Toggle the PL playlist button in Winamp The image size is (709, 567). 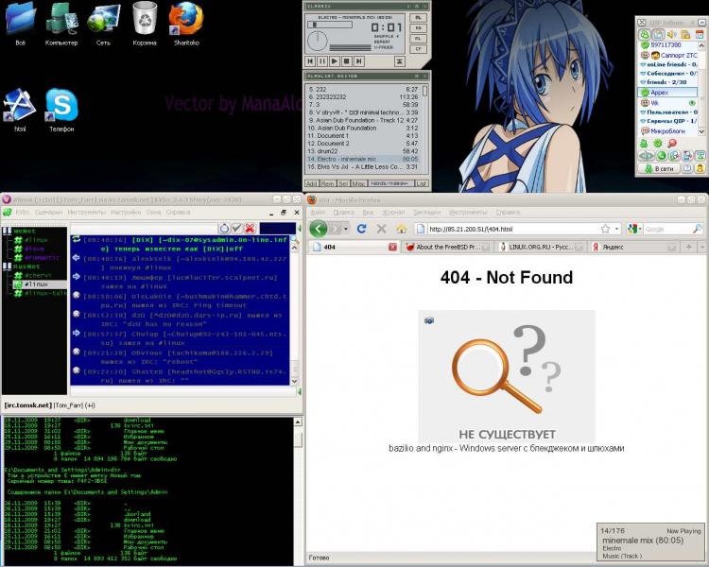[x=418, y=18]
